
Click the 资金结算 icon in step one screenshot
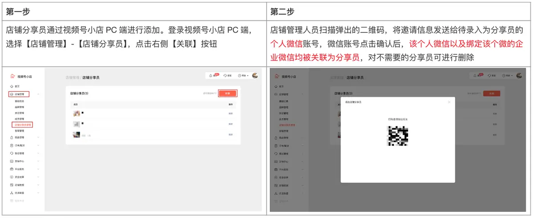coord(11,177)
